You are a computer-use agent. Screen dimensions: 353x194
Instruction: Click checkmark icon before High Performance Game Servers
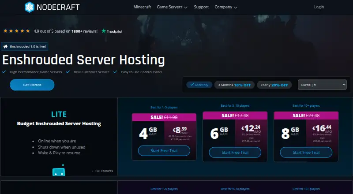pos(4,72)
